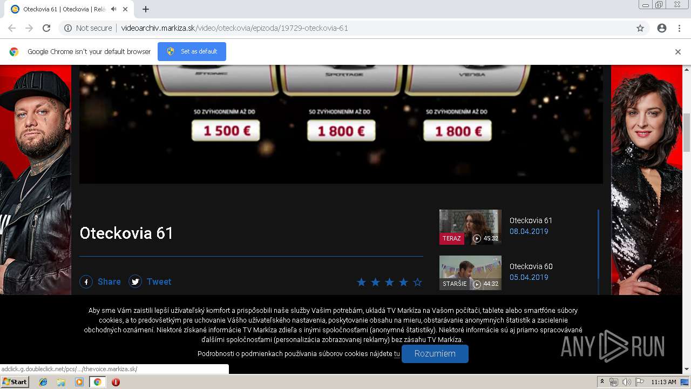Viewport: 691px width, 389px height.
Task: Open the Oteckovia 61 episode title link
Action: (x=531, y=220)
